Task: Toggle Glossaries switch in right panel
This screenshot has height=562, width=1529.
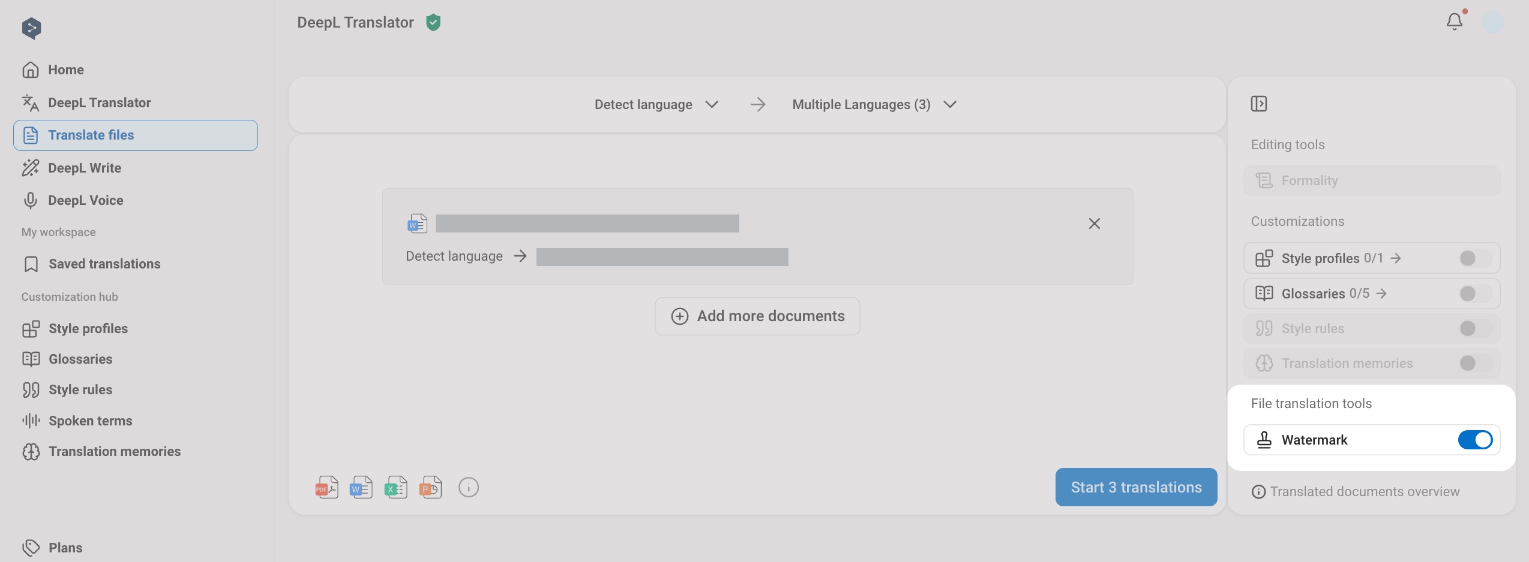Action: (x=1475, y=294)
